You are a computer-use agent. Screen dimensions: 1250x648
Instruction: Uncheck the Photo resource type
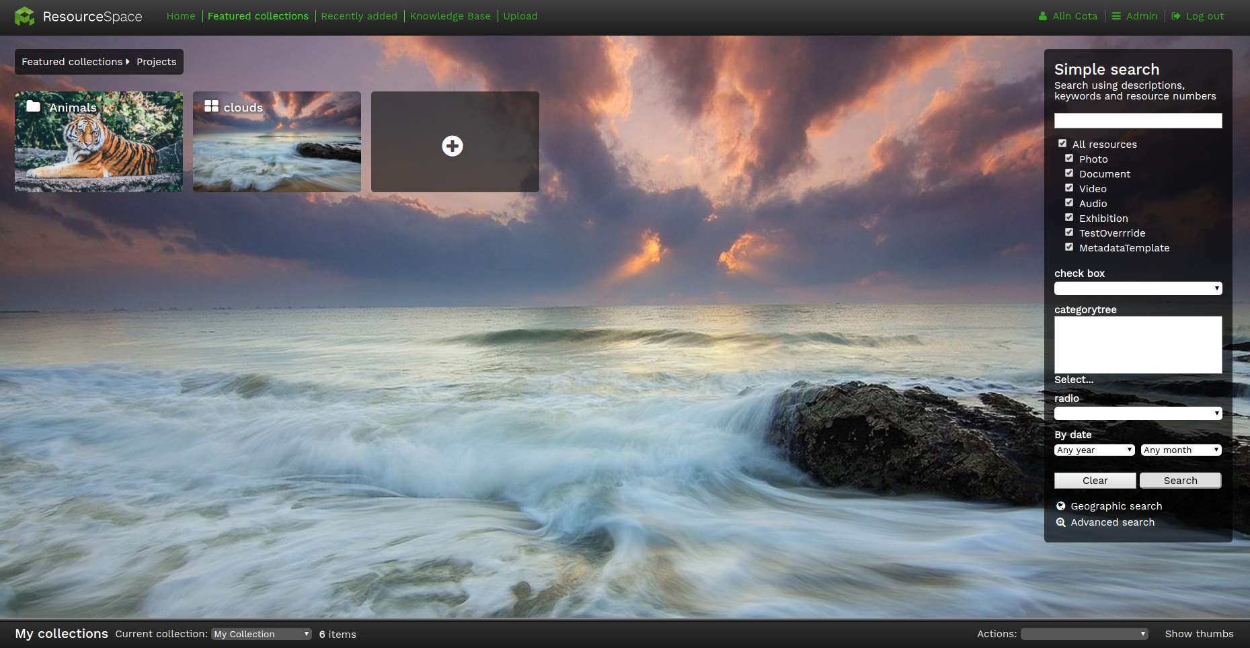point(1069,158)
